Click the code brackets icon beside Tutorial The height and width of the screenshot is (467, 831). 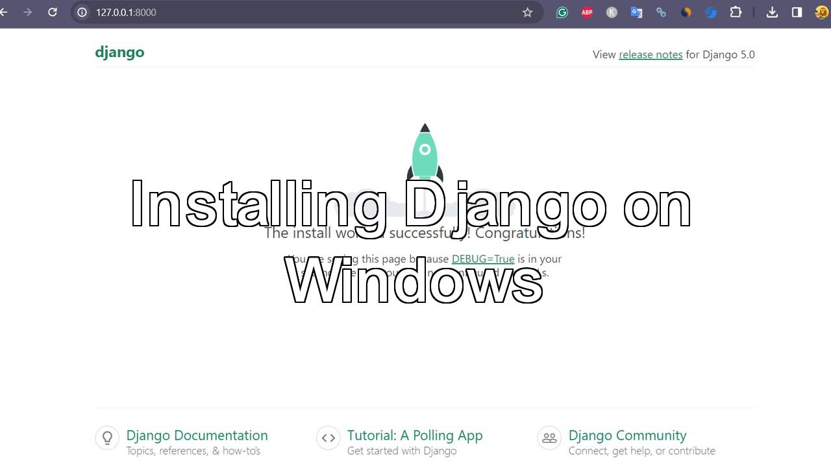pyautogui.click(x=329, y=438)
